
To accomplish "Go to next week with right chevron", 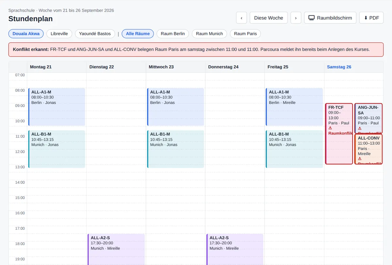I will (x=296, y=18).
